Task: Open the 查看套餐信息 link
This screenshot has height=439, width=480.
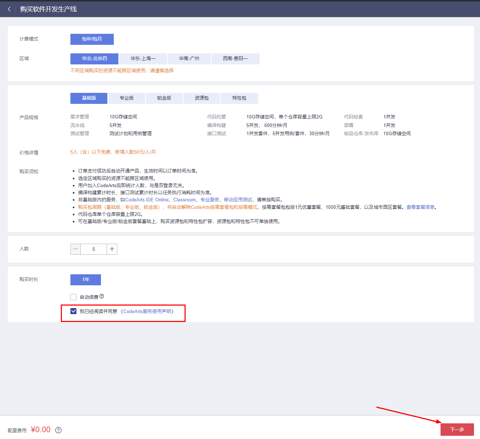Action: pyautogui.click(x=421, y=207)
